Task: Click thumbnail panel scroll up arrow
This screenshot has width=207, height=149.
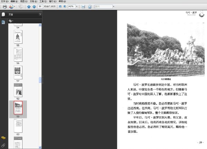Action: coord(40,25)
